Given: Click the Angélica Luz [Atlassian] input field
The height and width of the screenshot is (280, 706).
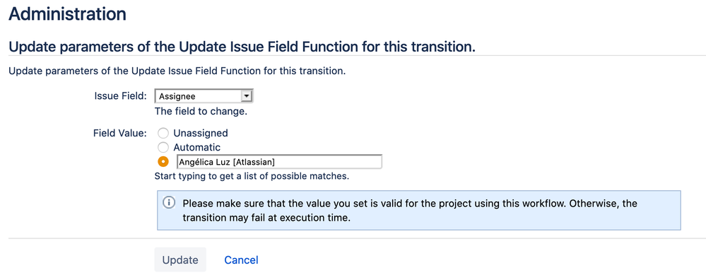Looking at the screenshot, I should point(279,162).
